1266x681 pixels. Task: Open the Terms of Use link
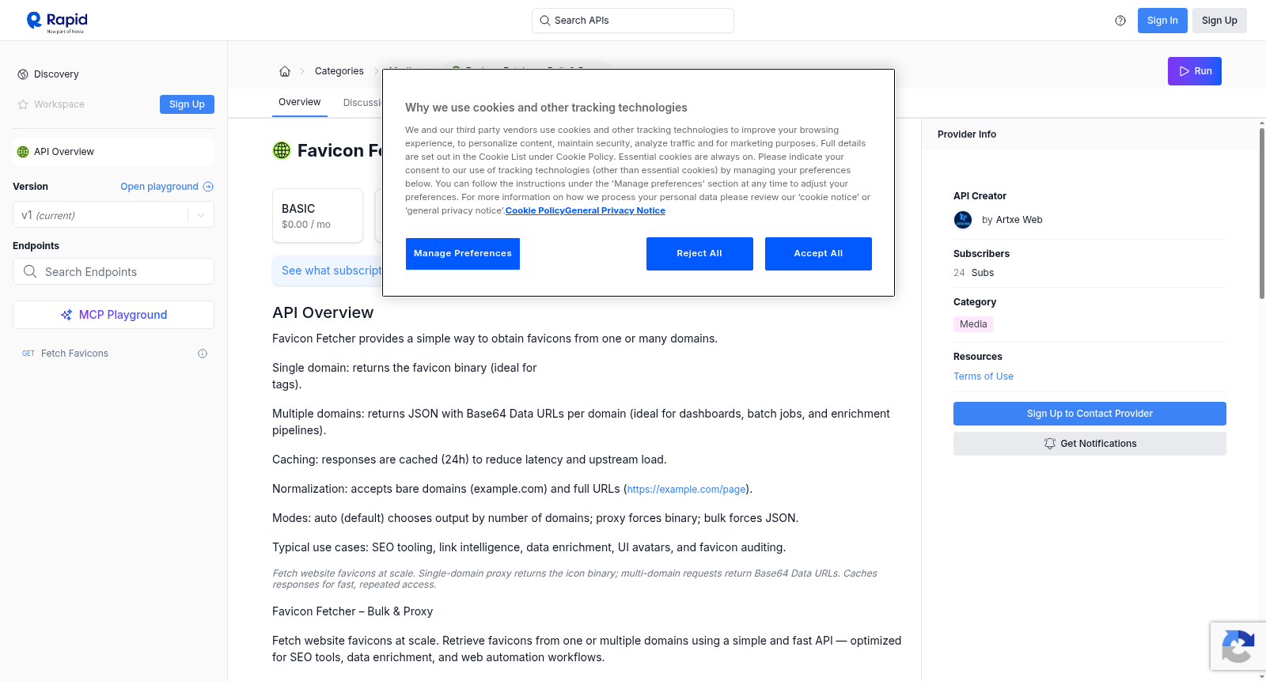click(983, 376)
